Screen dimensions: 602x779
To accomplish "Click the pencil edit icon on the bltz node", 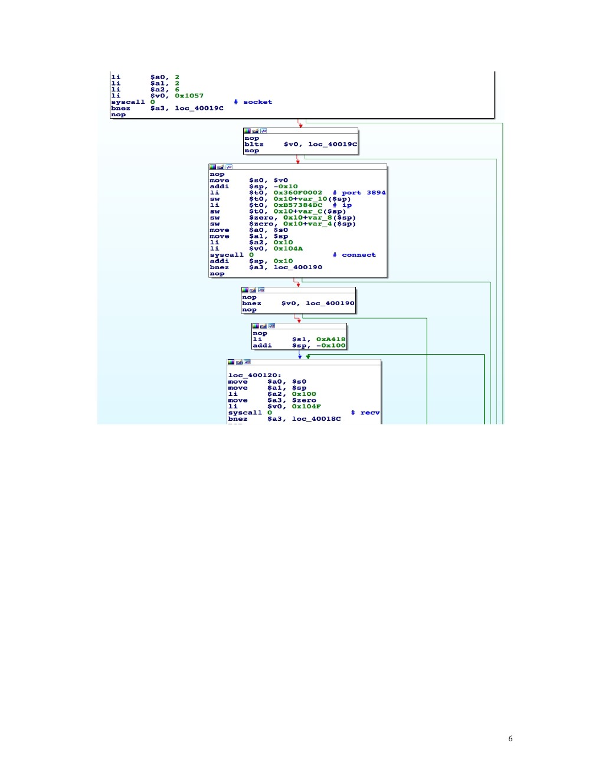I will coord(256,131).
